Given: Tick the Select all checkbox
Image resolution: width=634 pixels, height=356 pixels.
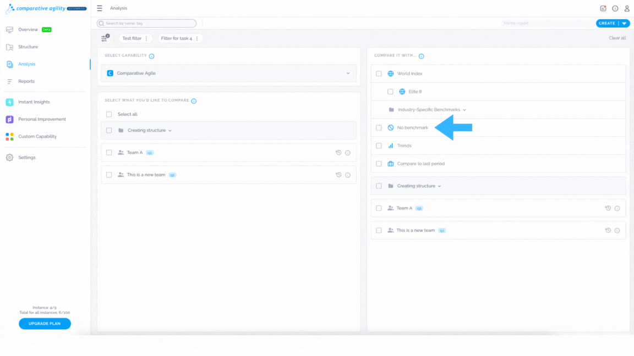Looking at the screenshot, I should (x=109, y=114).
